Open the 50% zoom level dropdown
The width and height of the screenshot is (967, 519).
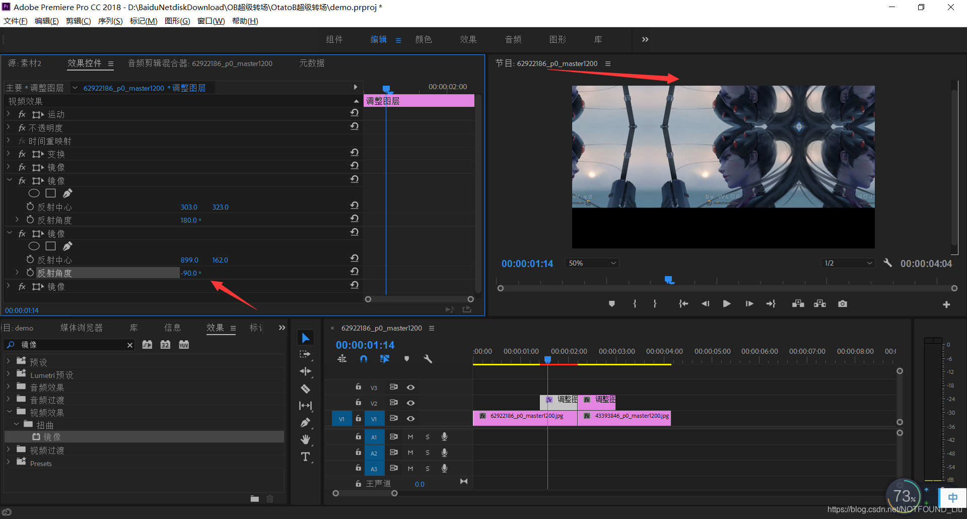592,263
